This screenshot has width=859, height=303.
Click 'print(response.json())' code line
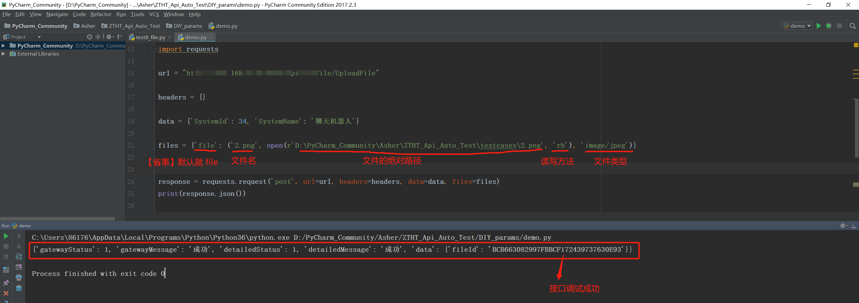(x=202, y=194)
